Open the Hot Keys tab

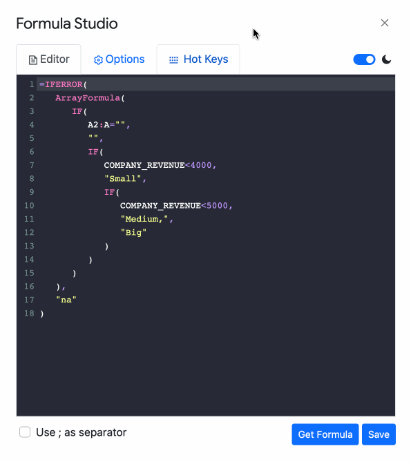tap(198, 59)
